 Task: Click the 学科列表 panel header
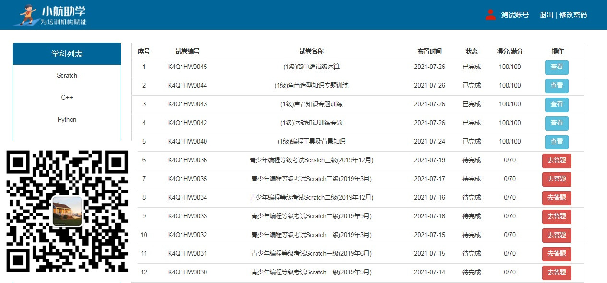click(x=67, y=54)
